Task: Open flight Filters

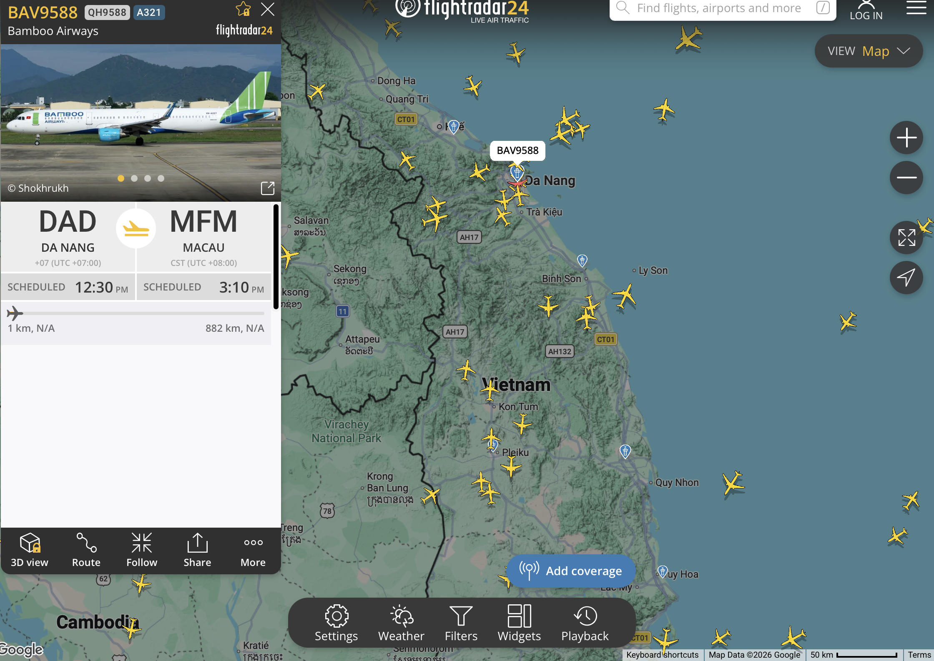Action: pyautogui.click(x=461, y=623)
